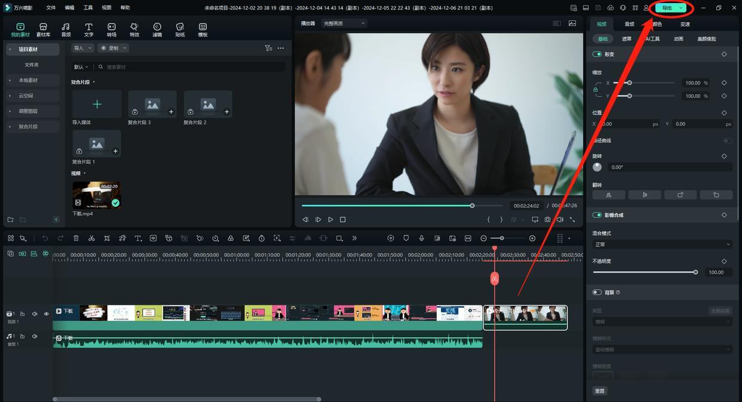Image resolution: width=742 pixels, height=402 pixels.
Task: Click the 导出 export button
Action: 667,8
